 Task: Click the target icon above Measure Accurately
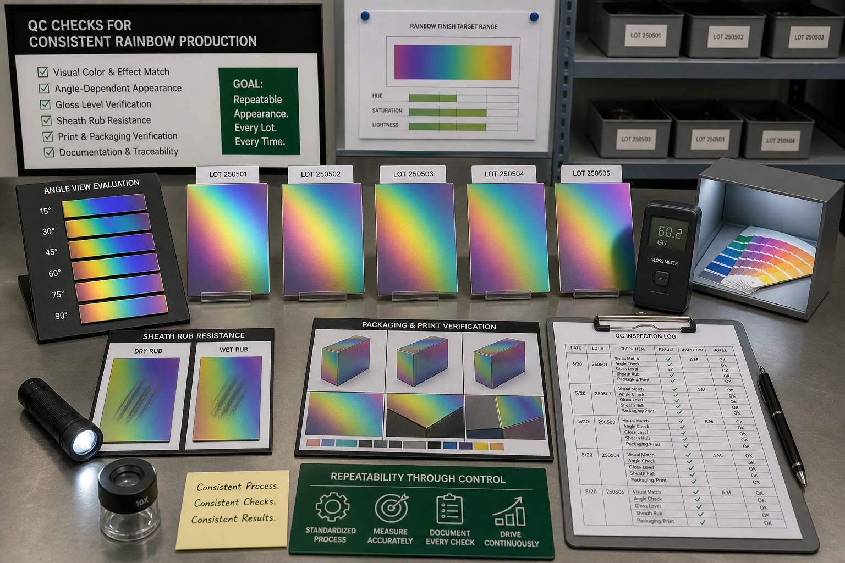(391, 507)
